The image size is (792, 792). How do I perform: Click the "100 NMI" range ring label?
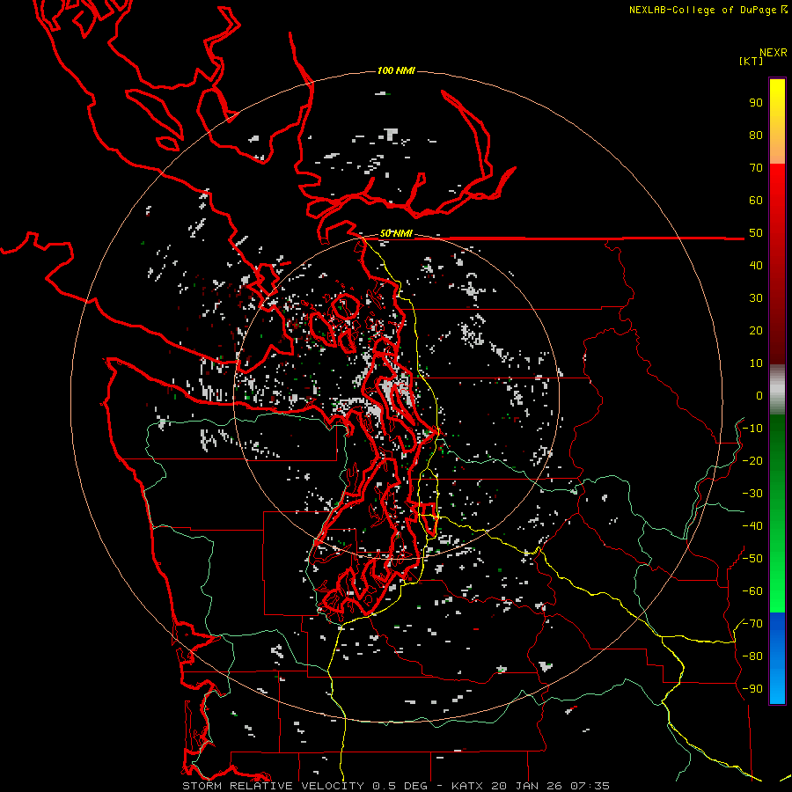click(396, 70)
